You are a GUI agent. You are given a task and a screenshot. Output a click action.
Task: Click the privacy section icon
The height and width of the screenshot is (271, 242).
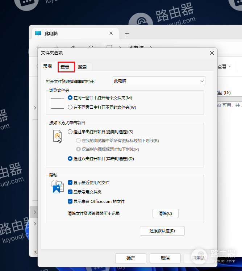tap(57, 186)
